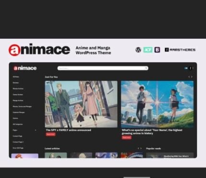Image resolution: width=206 pixels, height=178 pixels.
Task: Open Genres in sidebar
Action: tap(15, 118)
